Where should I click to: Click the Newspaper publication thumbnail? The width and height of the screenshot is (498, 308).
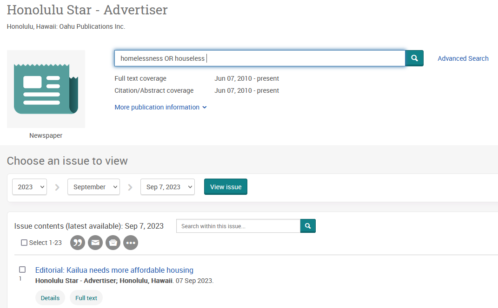(46, 89)
